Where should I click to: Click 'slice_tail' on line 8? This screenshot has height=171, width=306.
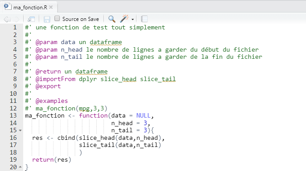click(x=158, y=79)
